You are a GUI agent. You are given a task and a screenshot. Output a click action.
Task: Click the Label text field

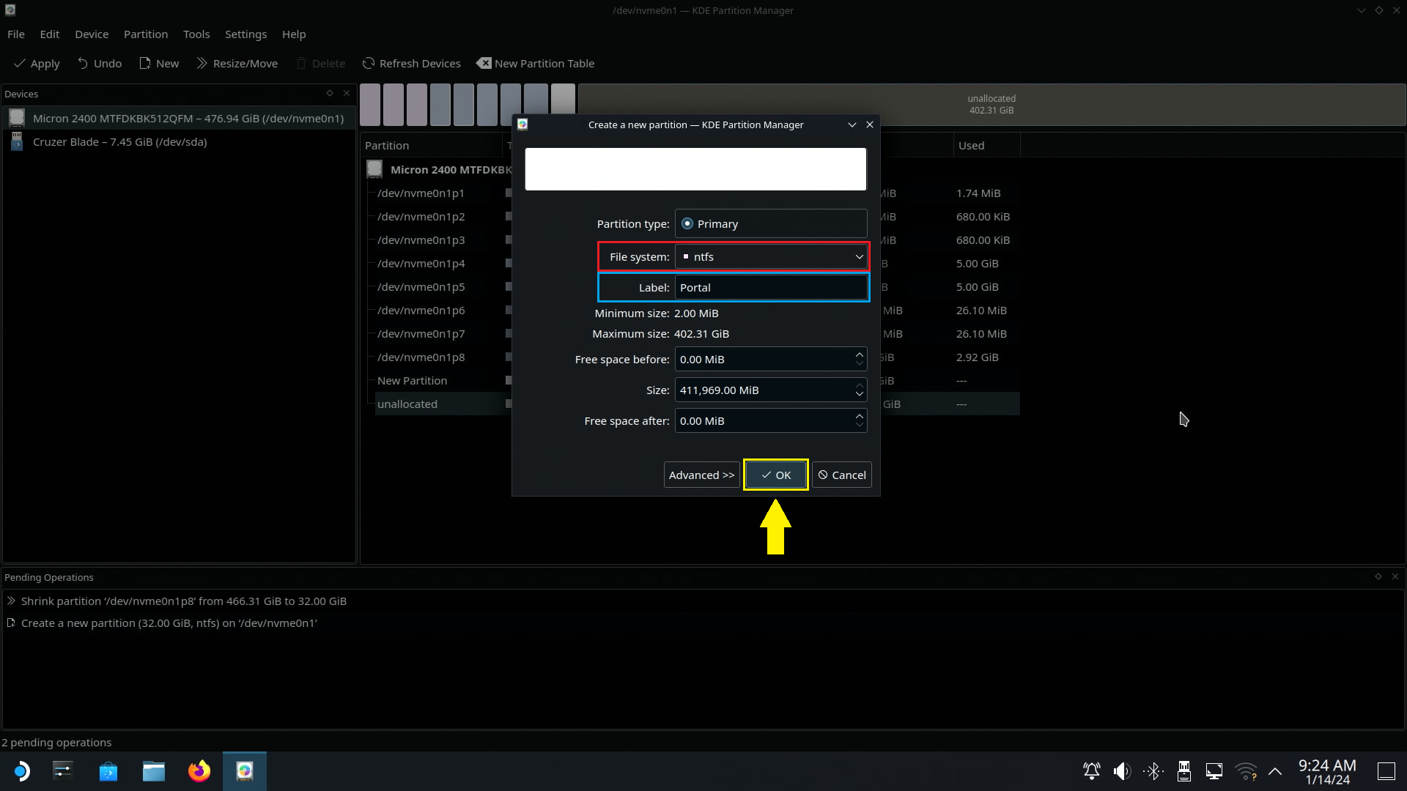(x=771, y=288)
